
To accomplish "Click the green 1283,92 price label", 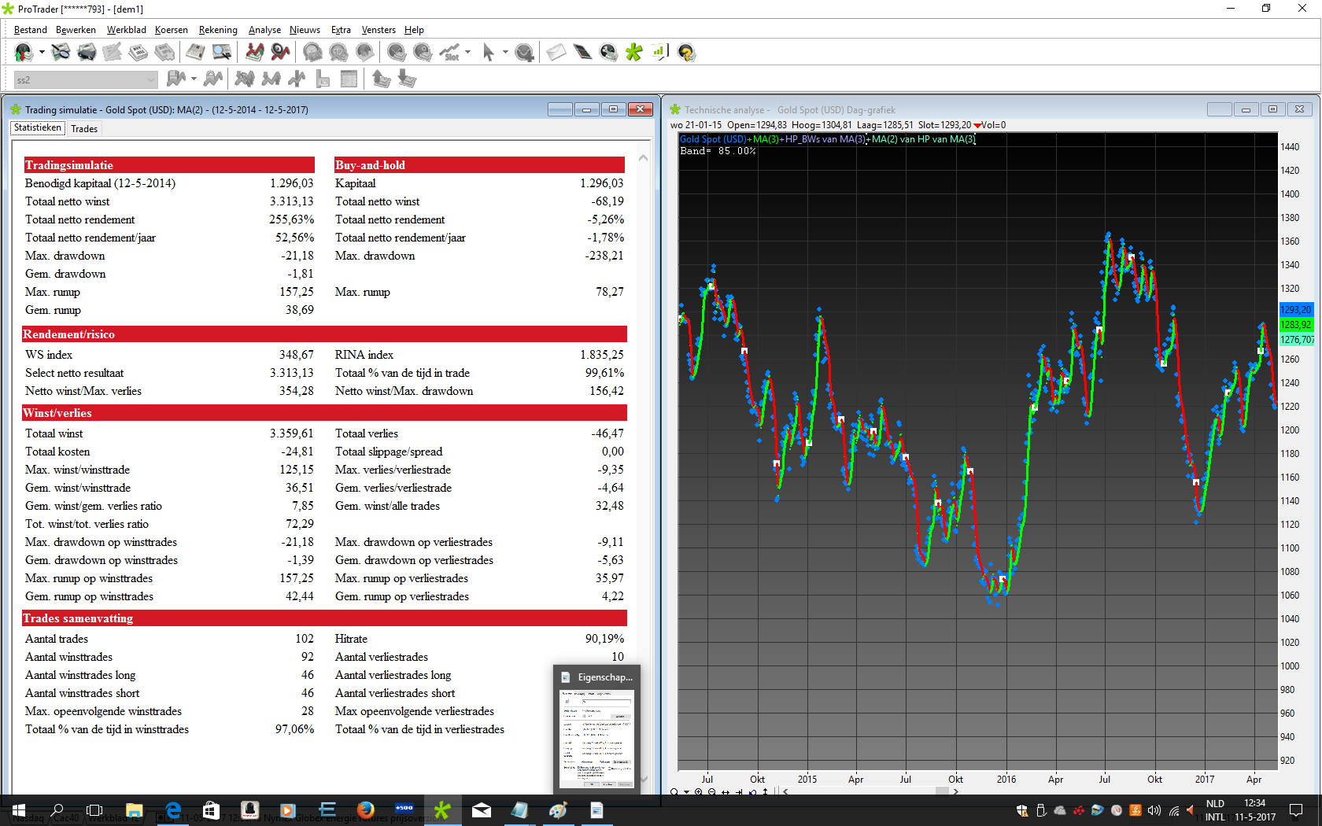I will [1296, 325].
